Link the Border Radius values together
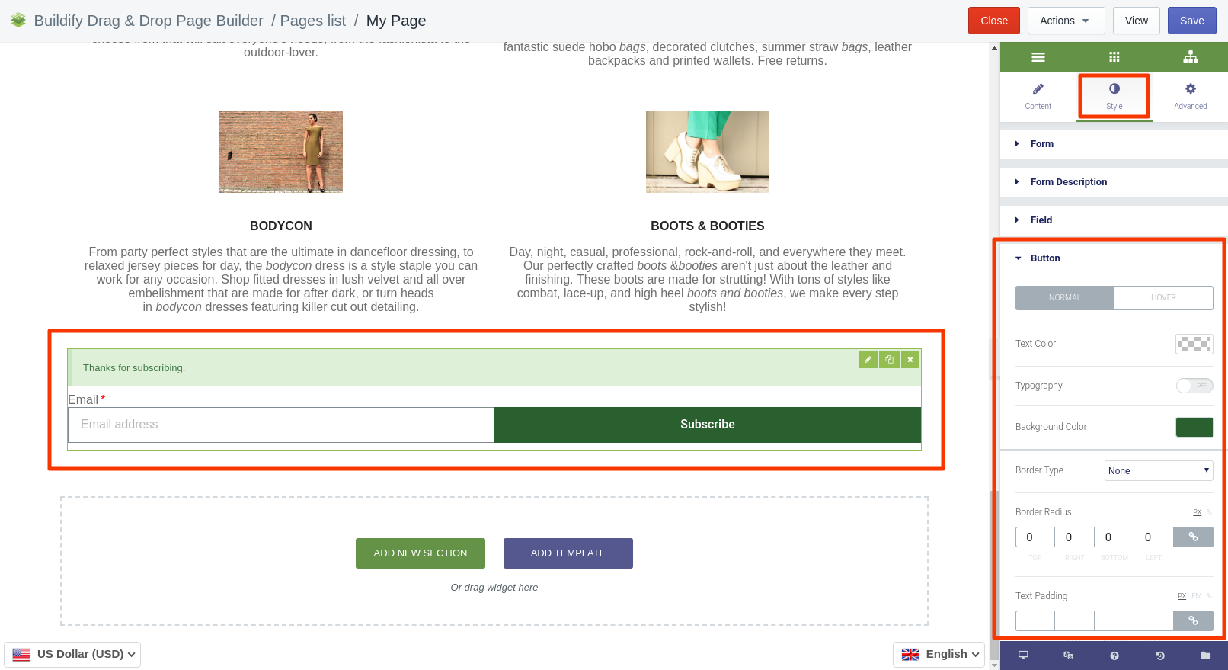Viewport: 1228px width, 670px height. (x=1193, y=537)
